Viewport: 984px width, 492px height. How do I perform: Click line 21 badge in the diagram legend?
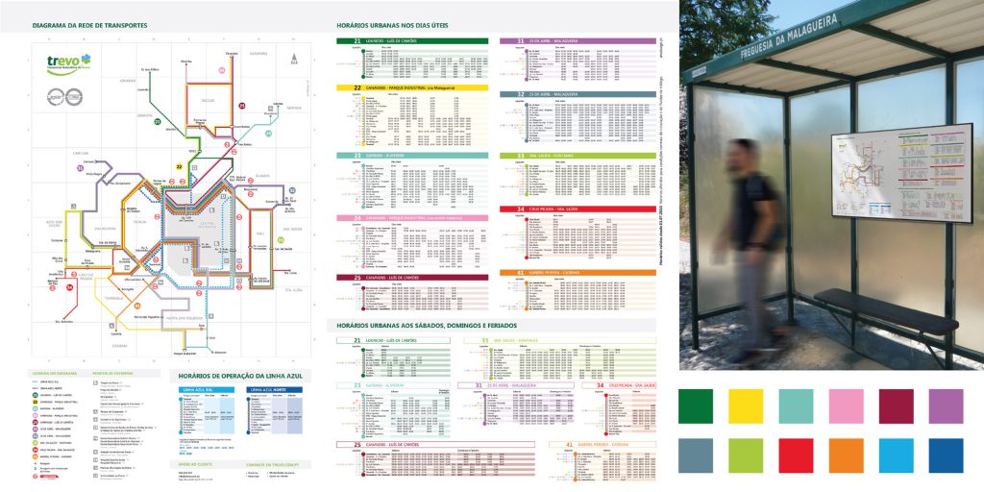coord(36,395)
